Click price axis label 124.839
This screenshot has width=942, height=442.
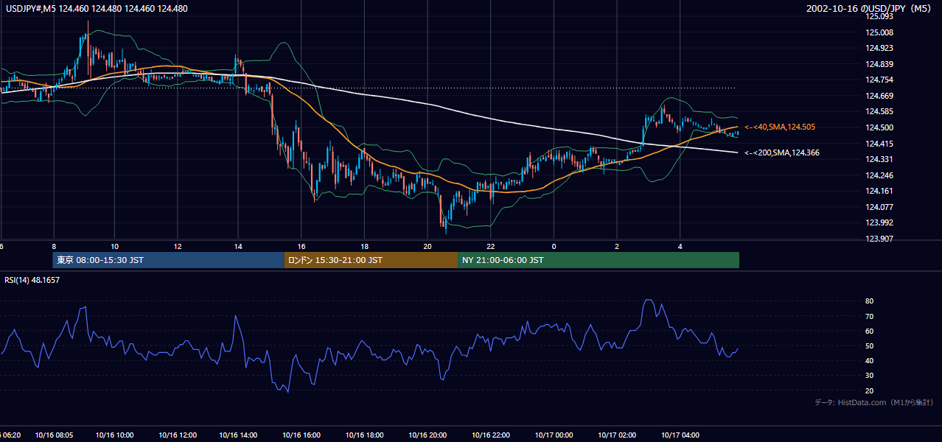[x=880, y=64]
